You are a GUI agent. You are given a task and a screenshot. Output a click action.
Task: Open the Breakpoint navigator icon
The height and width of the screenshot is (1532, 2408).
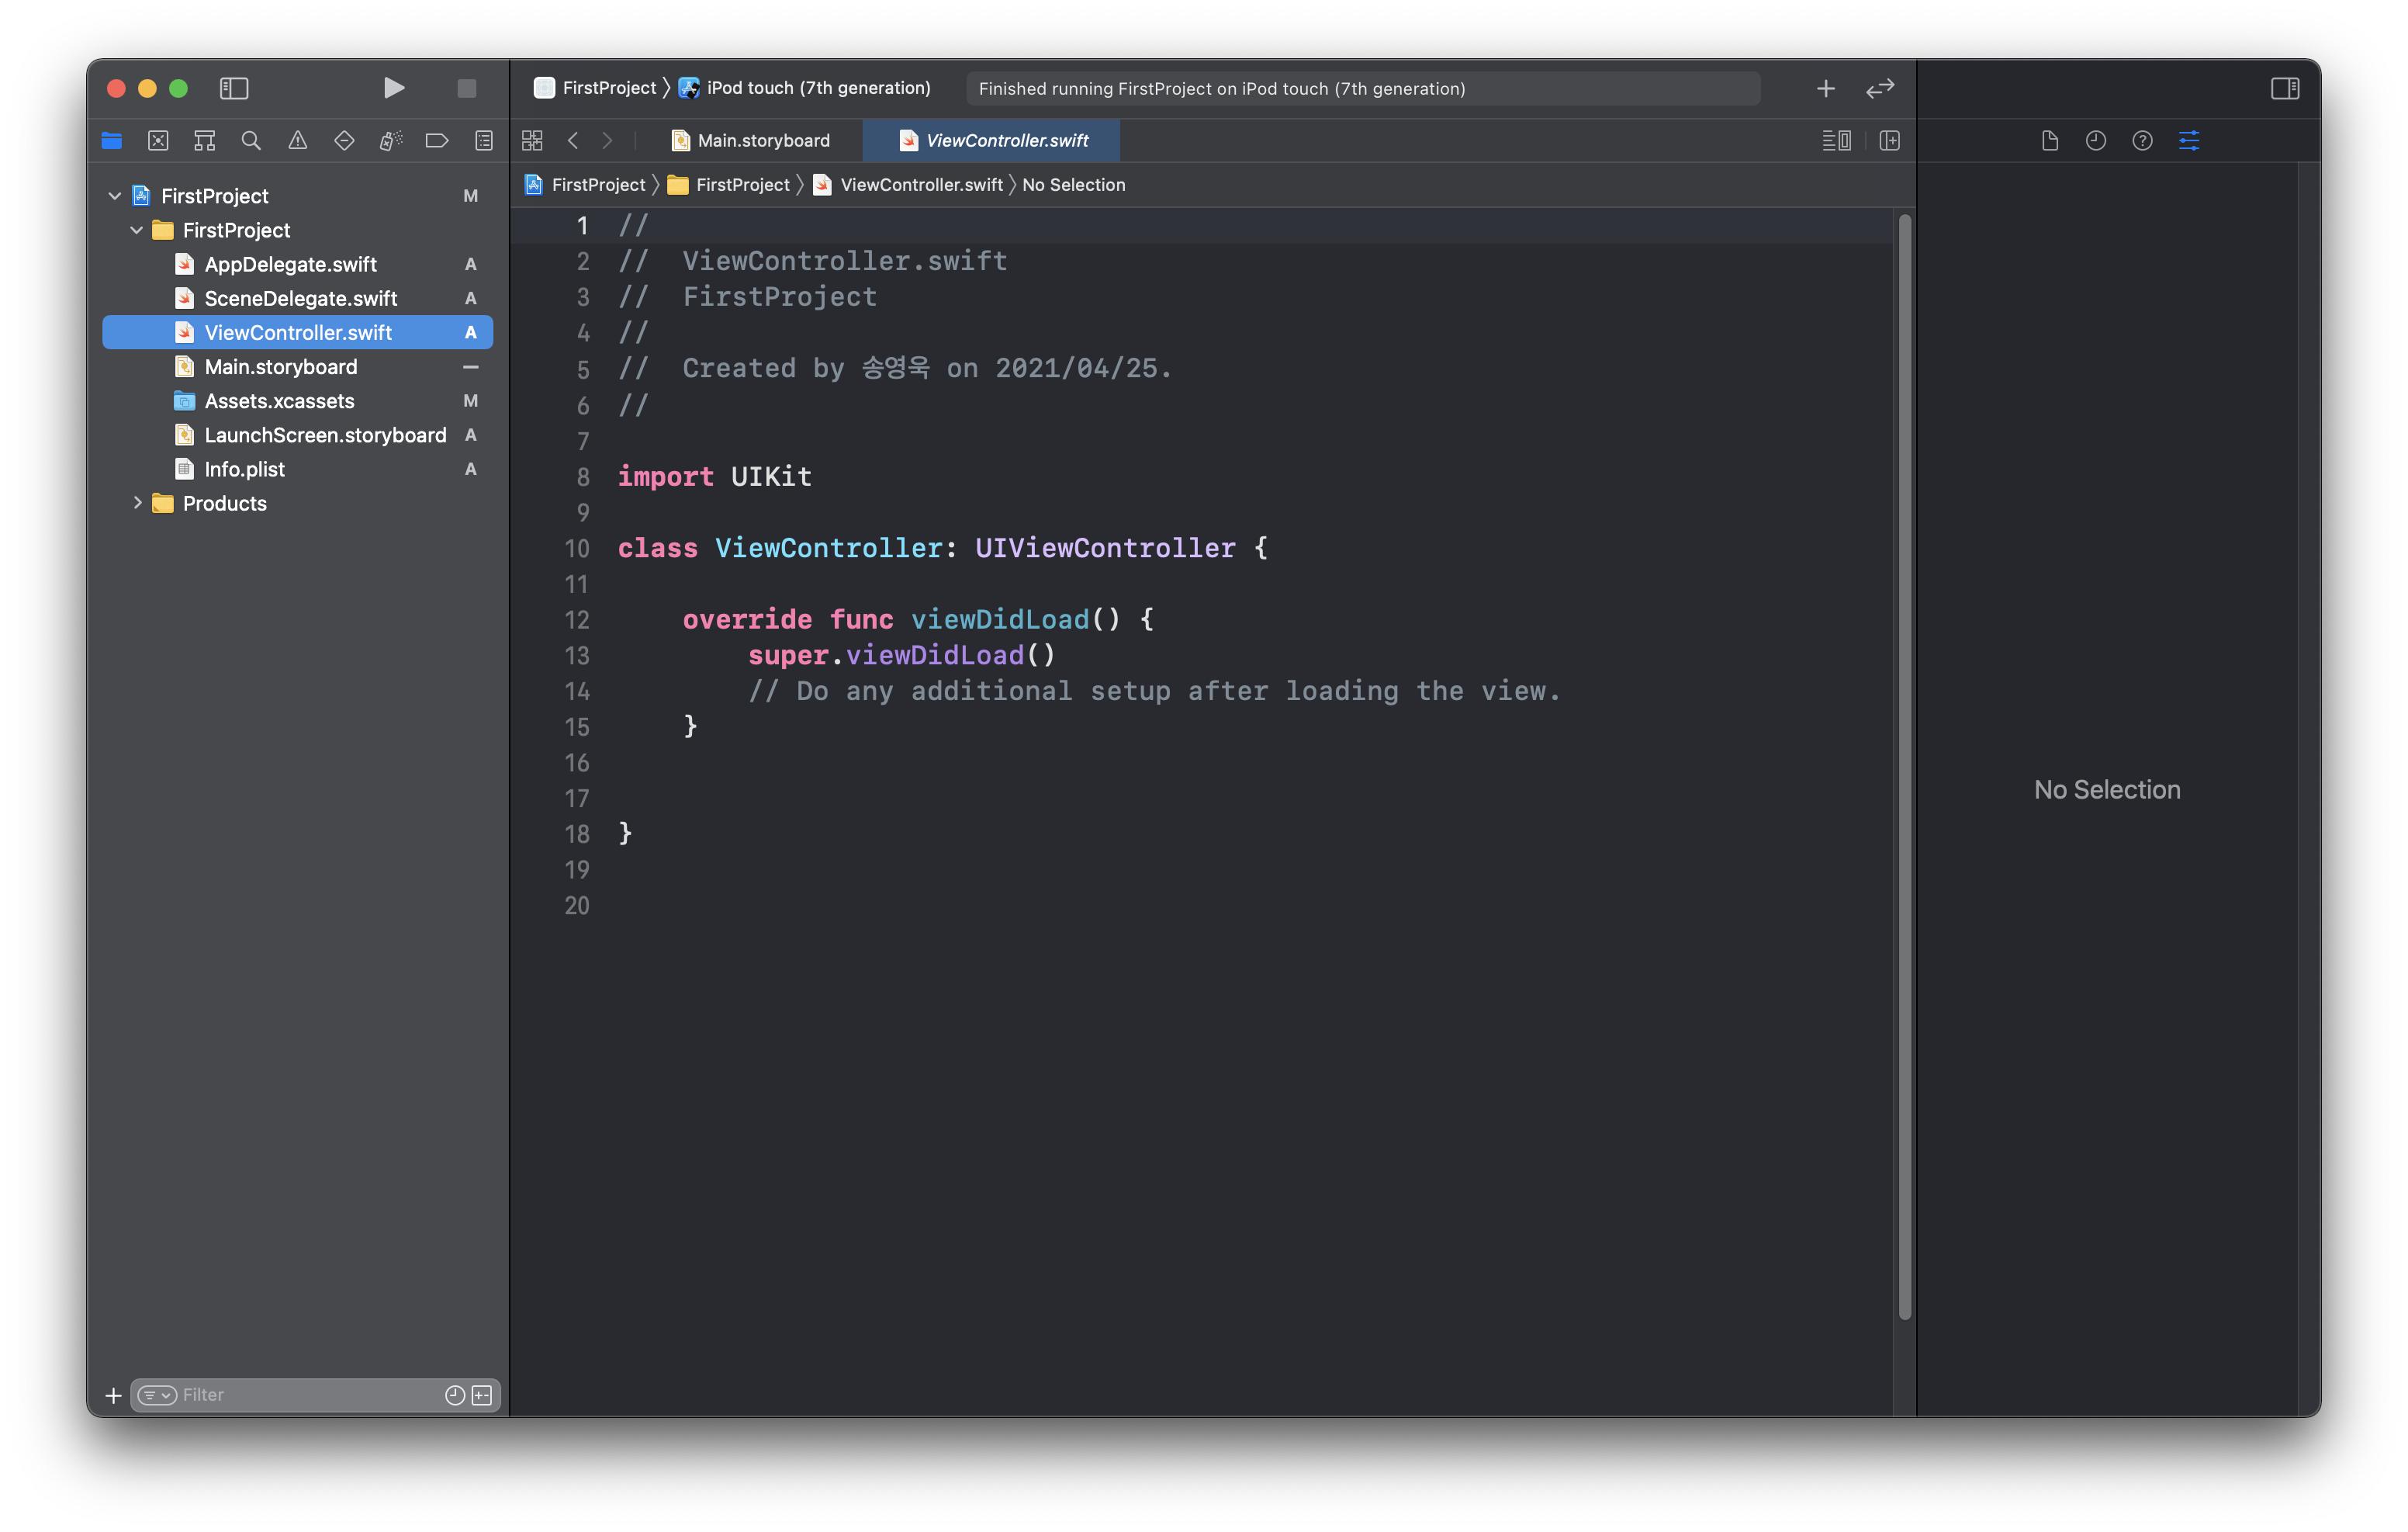pyautogui.click(x=437, y=141)
